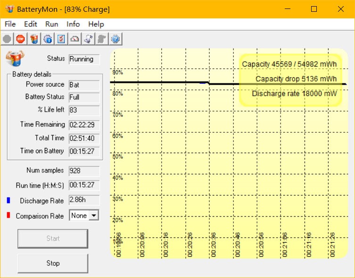Click the scroll log toolbar icon
Screen dimensions: 355x278
[x=88, y=39]
